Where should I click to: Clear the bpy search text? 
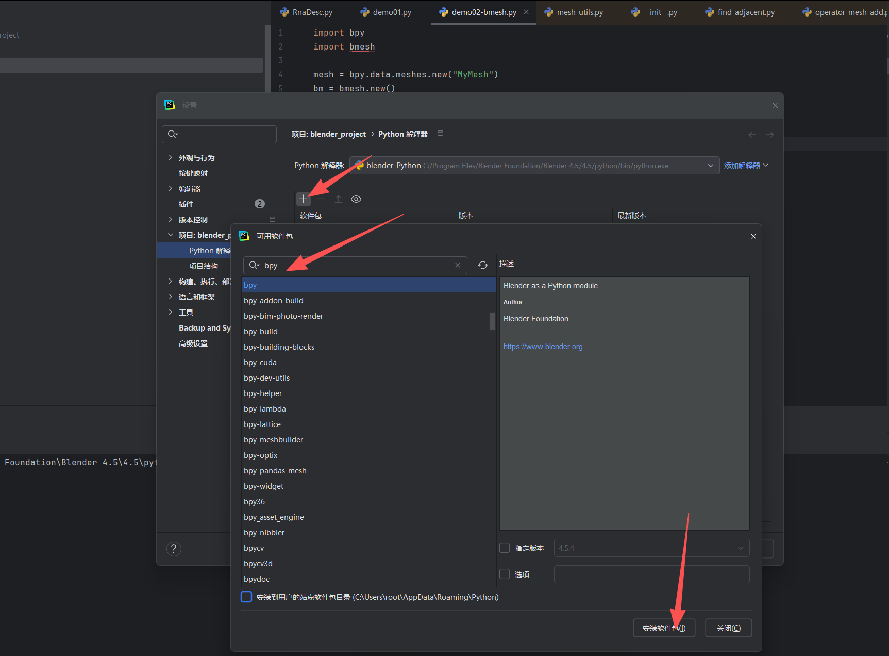pos(458,265)
